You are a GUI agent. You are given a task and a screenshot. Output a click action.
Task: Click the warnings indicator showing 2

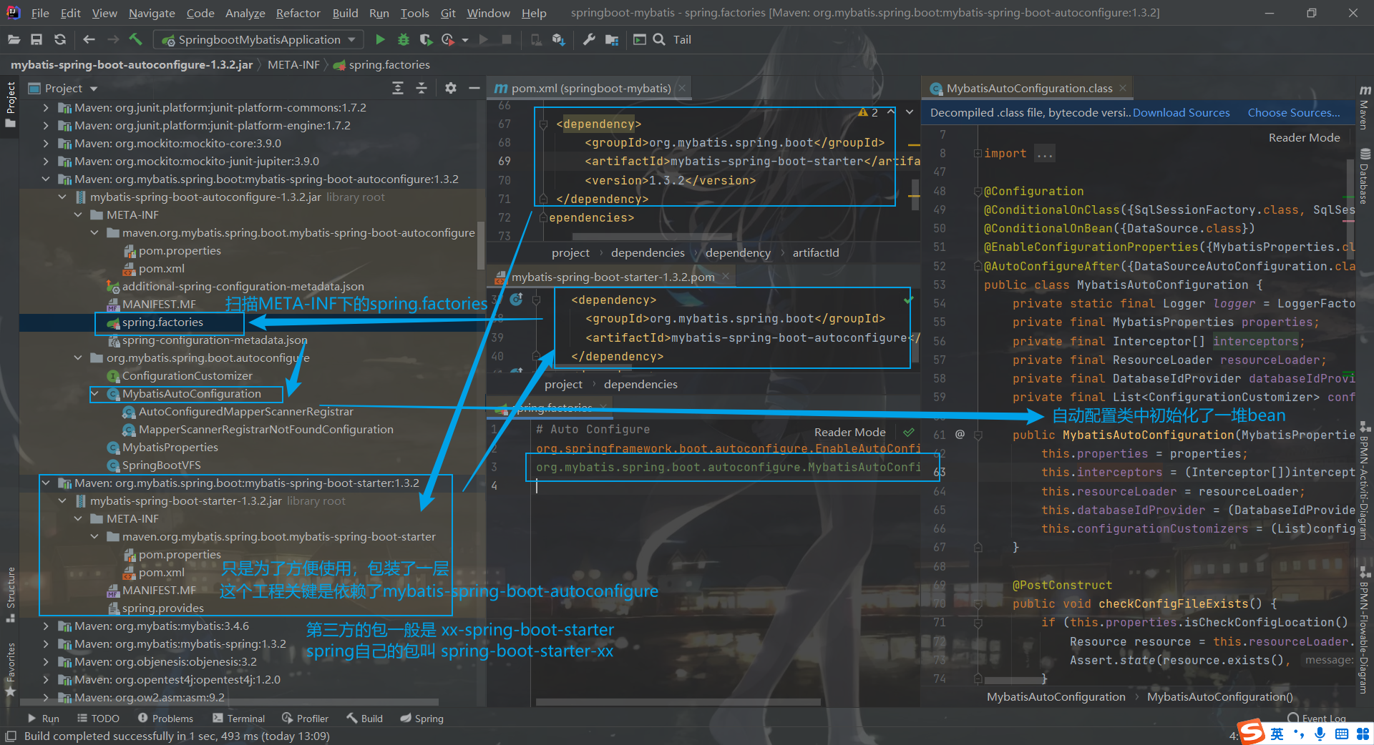pyautogui.click(x=868, y=112)
